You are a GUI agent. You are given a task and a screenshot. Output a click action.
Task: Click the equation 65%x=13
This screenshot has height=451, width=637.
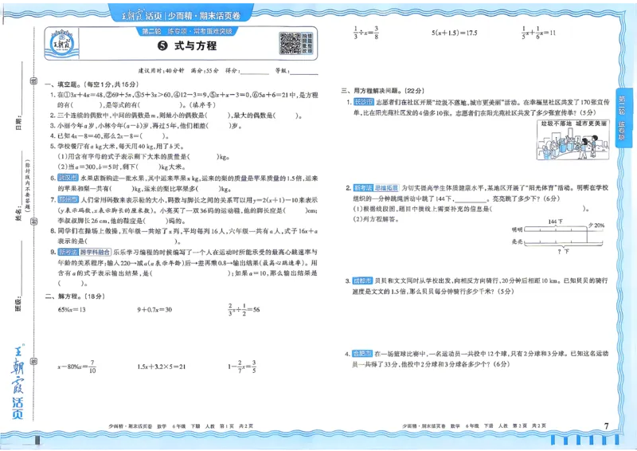click(72, 309)
